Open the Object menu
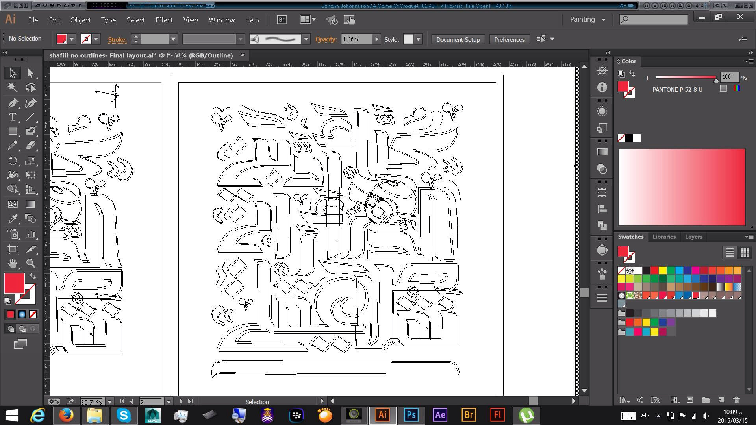 pos(80,20)
